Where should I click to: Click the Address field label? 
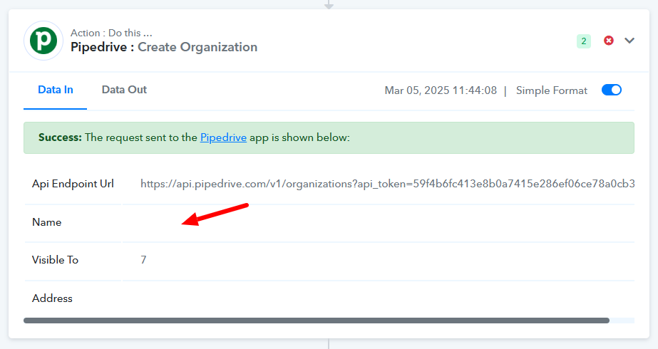[x=52, y=298]
